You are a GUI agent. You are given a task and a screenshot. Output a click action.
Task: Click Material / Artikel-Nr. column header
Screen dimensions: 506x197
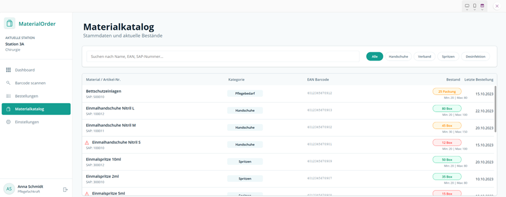pos(103,79)
